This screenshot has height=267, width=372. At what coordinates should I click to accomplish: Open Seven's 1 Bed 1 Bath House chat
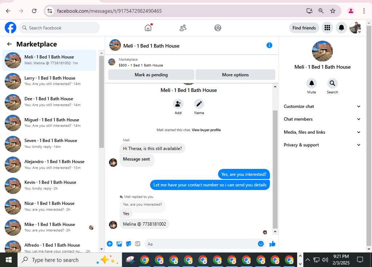pyautogui.click(x=49, y=143)
